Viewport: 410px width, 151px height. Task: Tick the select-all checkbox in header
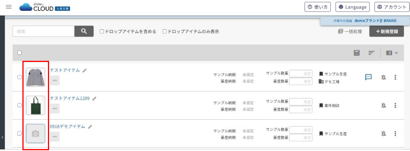point(19,53)
